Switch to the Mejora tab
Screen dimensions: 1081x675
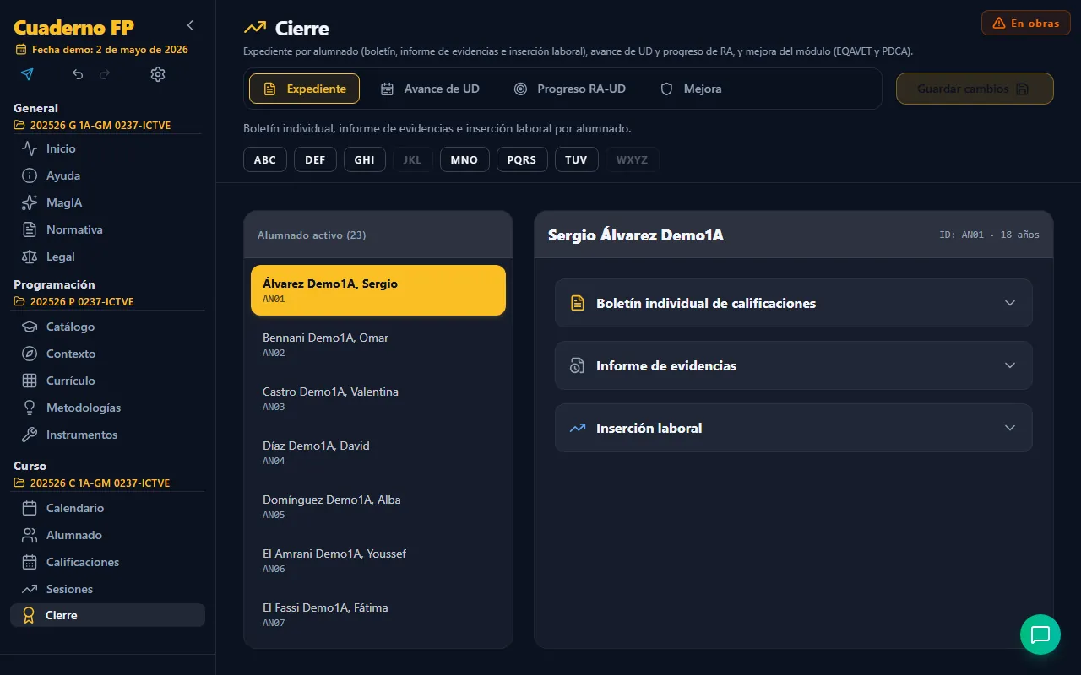pos(691,89)
